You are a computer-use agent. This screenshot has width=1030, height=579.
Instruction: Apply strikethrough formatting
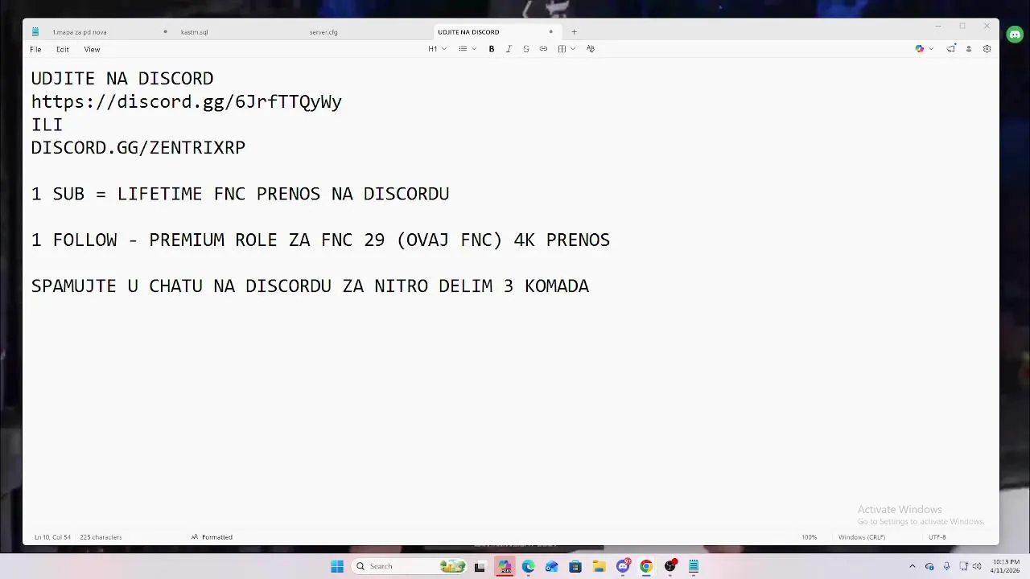tap(526, 49)
